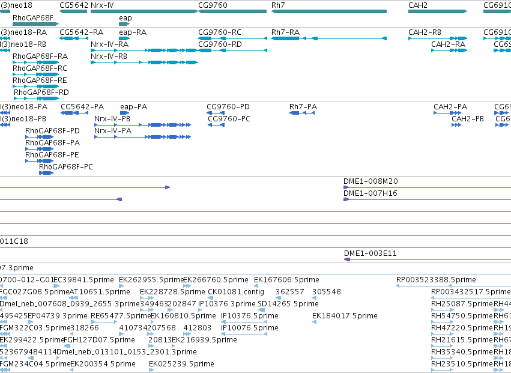This screenshot has height=373, width=511.
Task: Open protein RhoGAP68F-PE
Action: coord(40,161)
